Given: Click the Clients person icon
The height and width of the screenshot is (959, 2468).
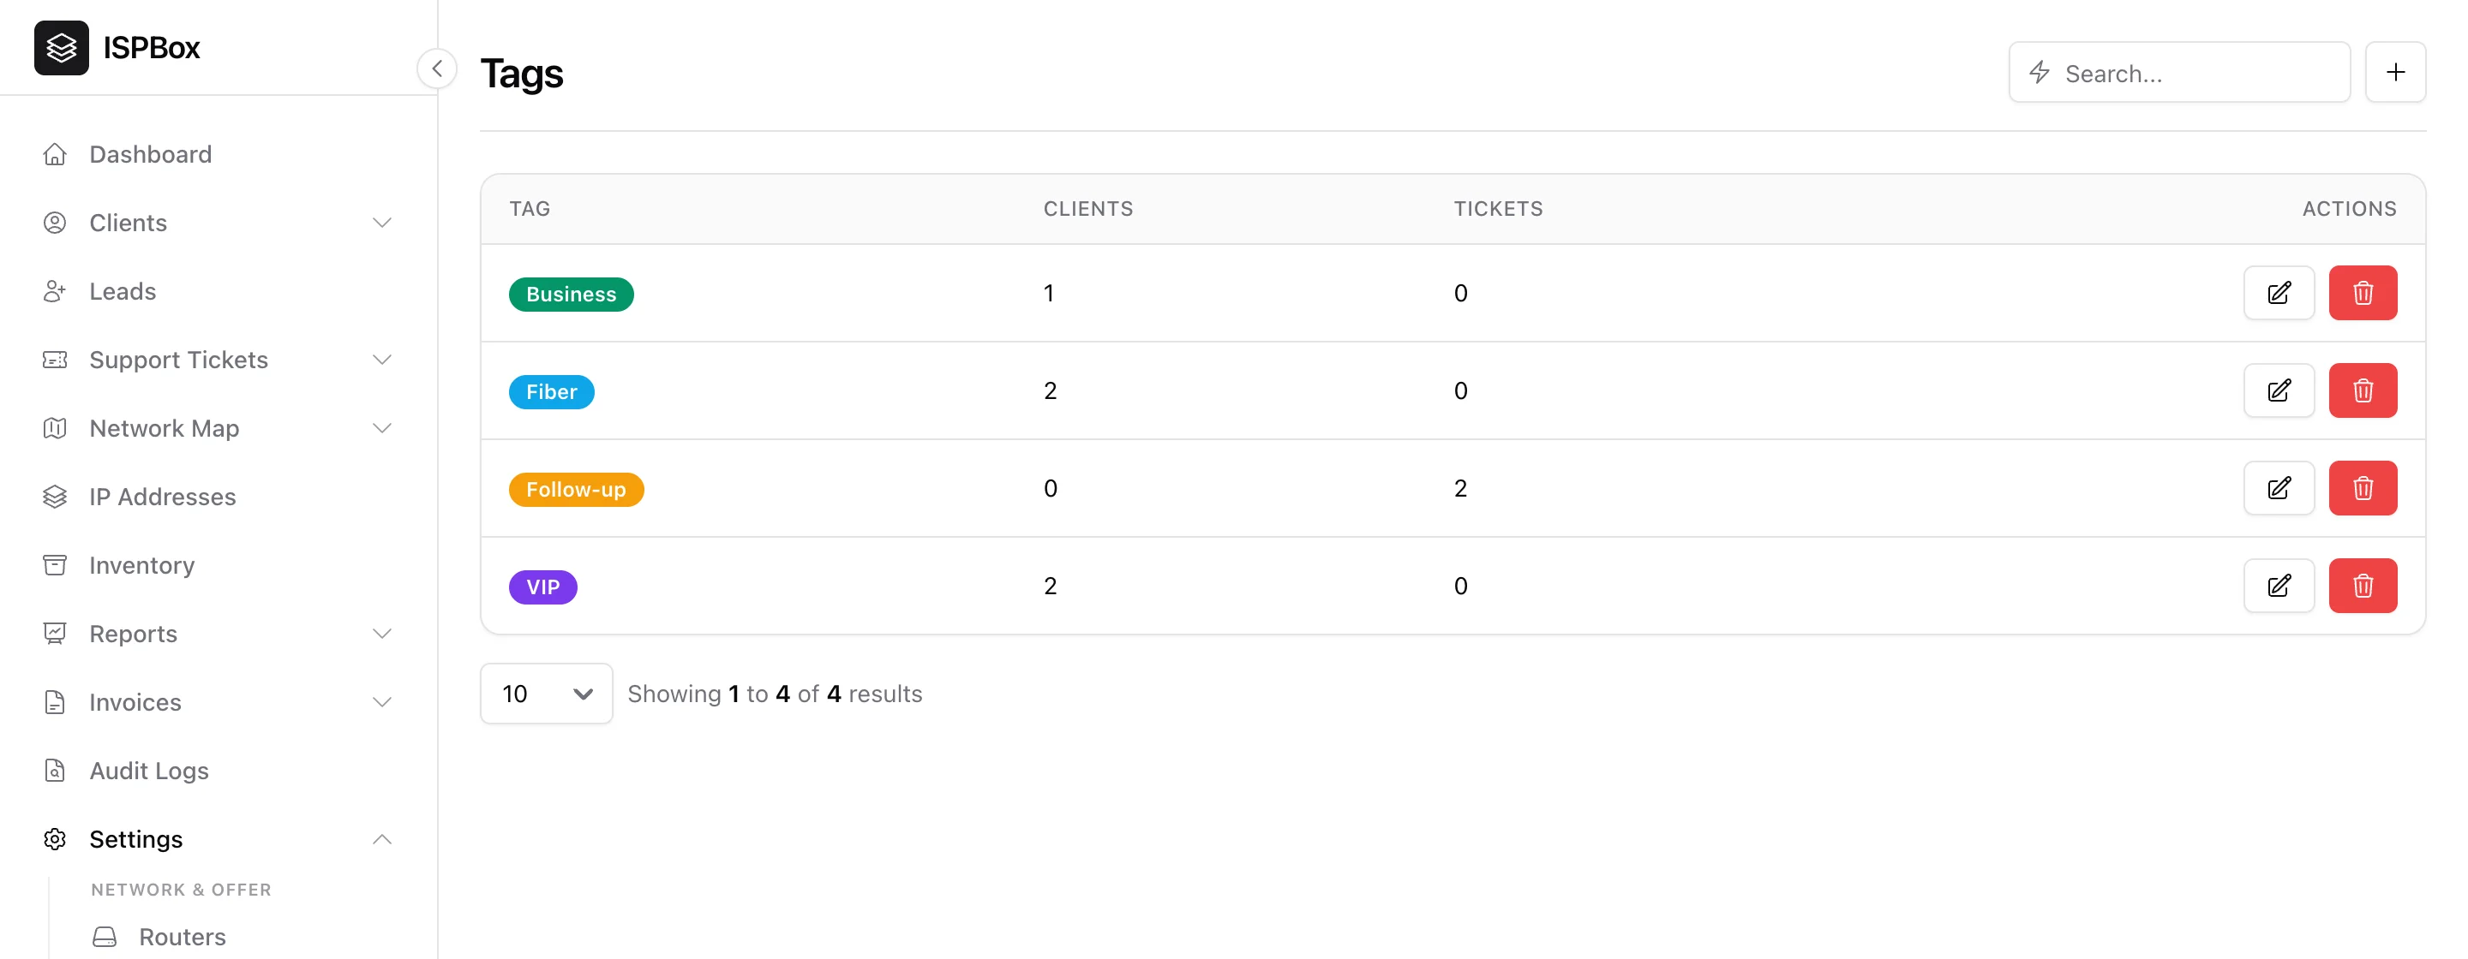Looking at the screenshot, I should pyautogui.click(x=55, y=223).
